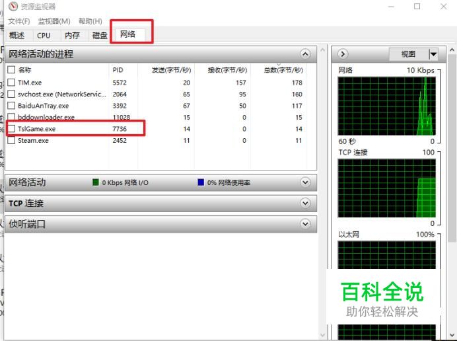Click the down arrow of graph pane scrollbar
Image resolution: width=457 pixels, height=341 pixels.
click(x=452, y=334)
